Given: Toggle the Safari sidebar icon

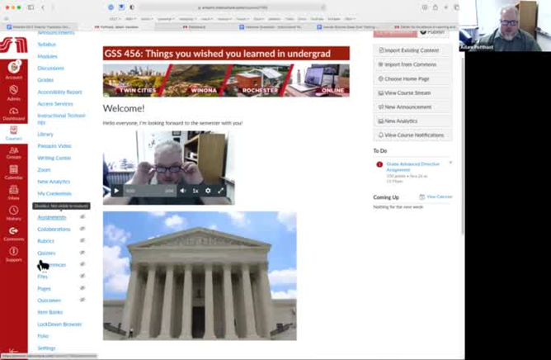Looking at the screenshot, I should pyautogui.click(x=31, y=7).
